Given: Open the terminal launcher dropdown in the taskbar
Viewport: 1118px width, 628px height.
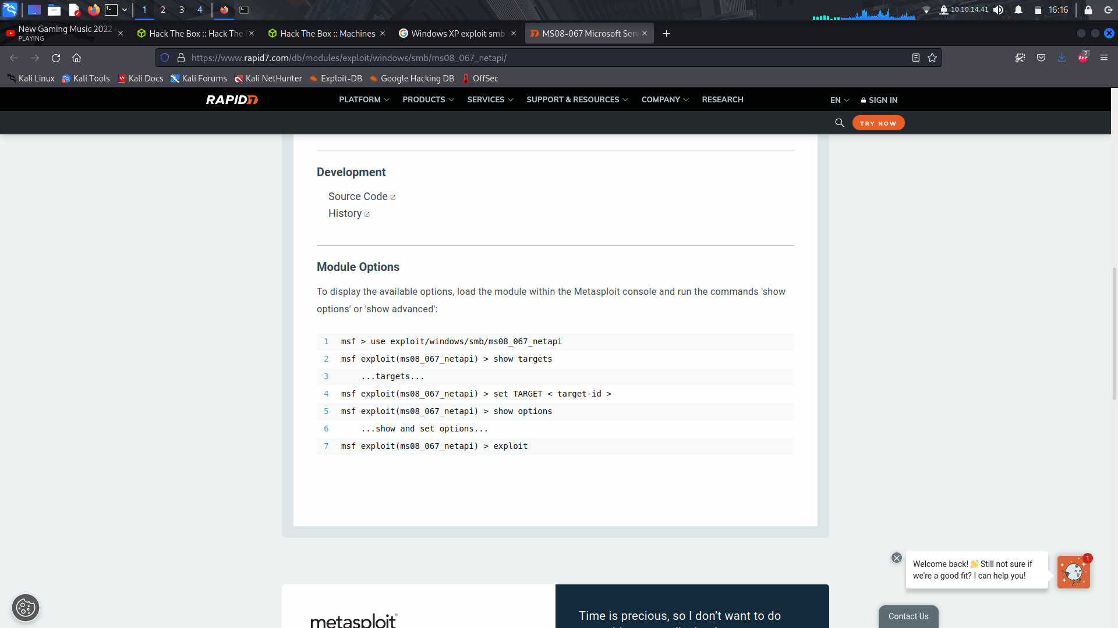Looking at the screenshot, I should coord(124,9).
